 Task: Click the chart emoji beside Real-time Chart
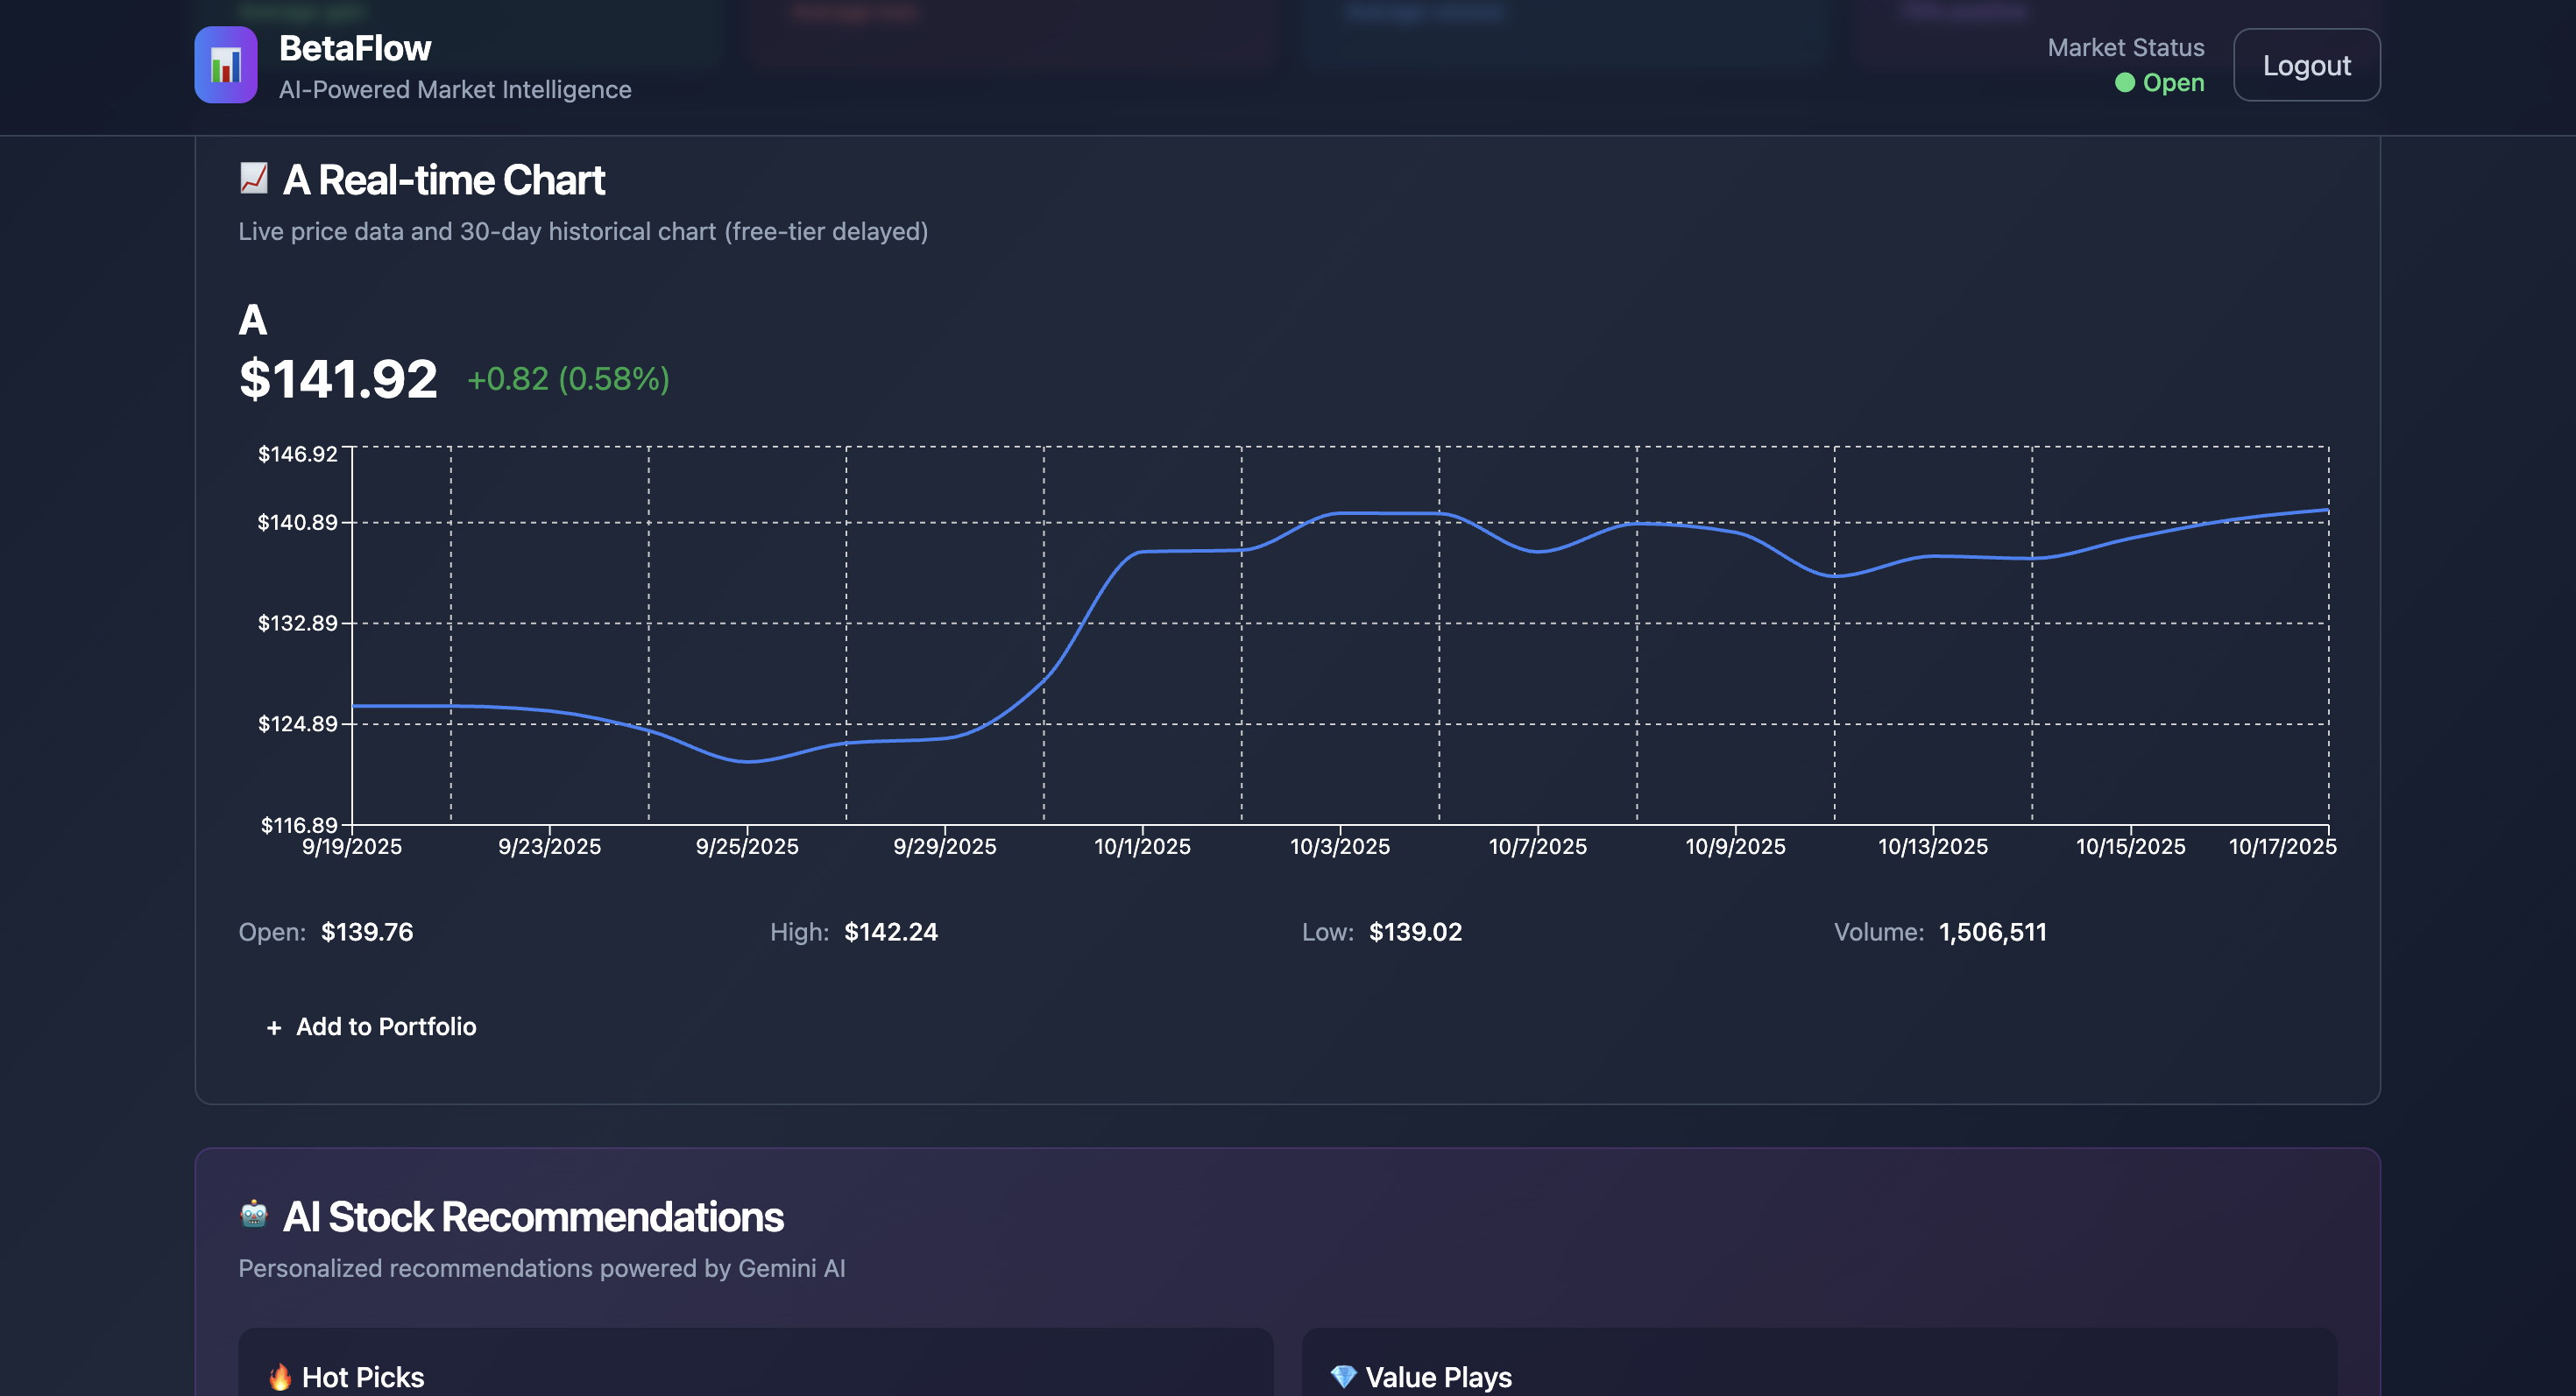[x=254, y=179]
